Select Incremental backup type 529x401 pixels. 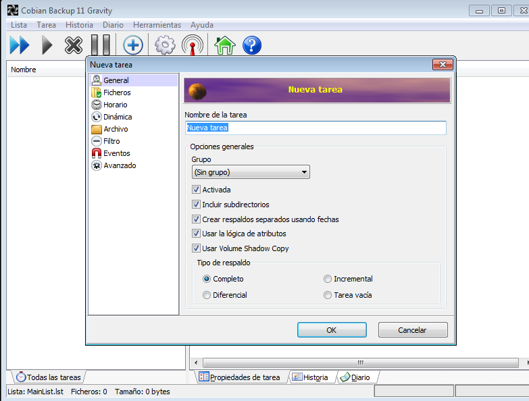[327, 279]
